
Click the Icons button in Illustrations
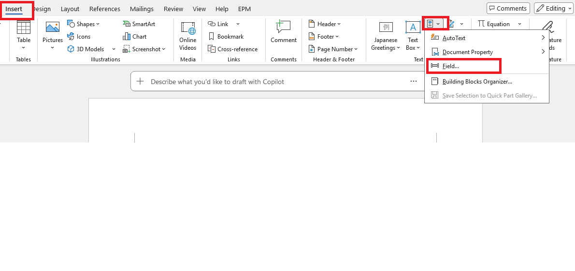(79, 37)
